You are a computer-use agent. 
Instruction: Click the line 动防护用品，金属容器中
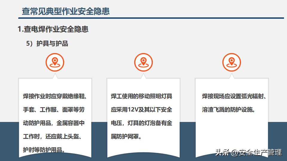coord(54,123)
